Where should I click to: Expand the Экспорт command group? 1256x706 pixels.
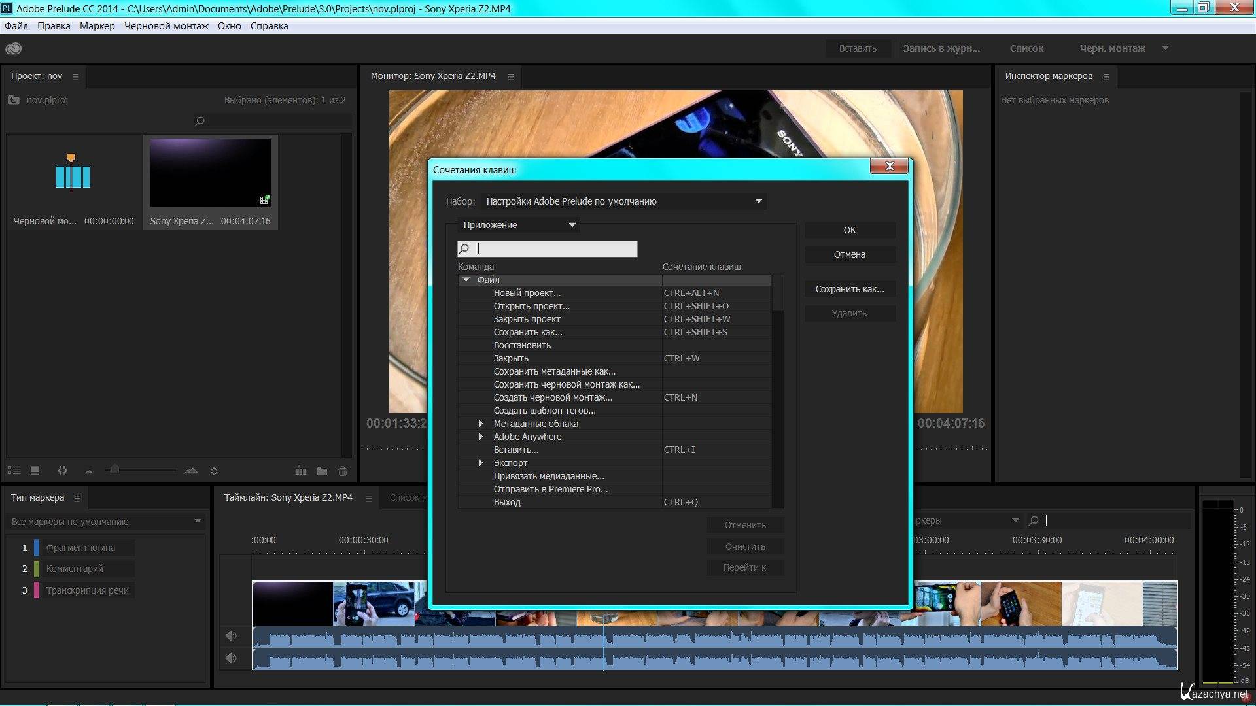click(481, 463)
